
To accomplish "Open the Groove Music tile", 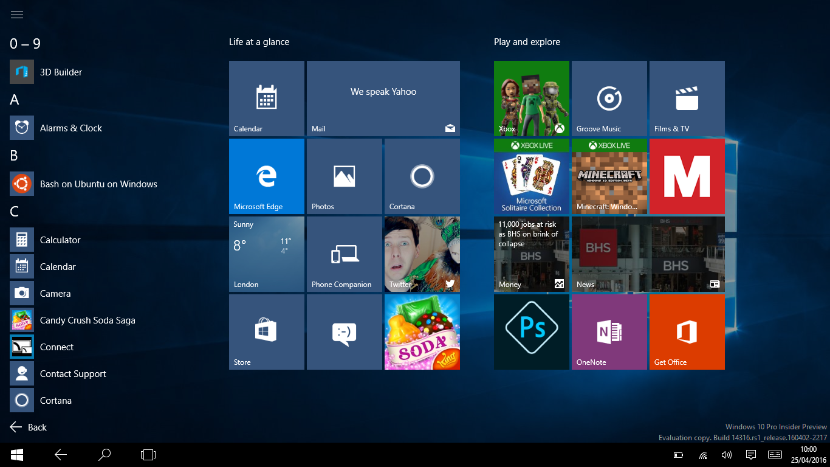I will point(609,99).
